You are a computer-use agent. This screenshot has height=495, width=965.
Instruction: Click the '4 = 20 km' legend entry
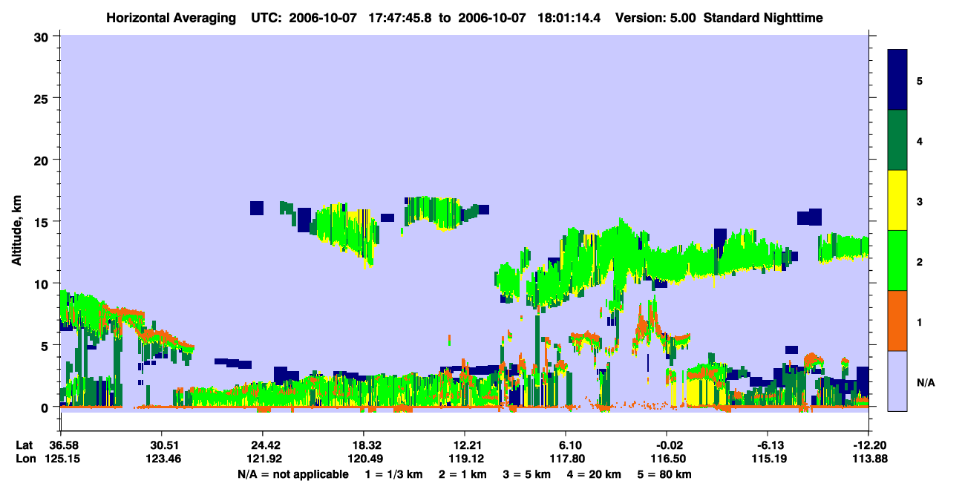[594, 474]
